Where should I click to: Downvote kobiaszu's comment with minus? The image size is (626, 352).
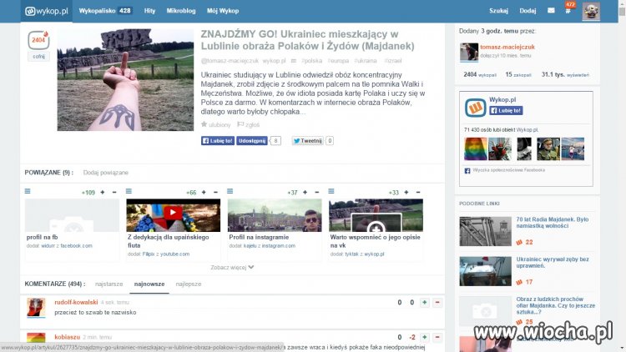437,337
